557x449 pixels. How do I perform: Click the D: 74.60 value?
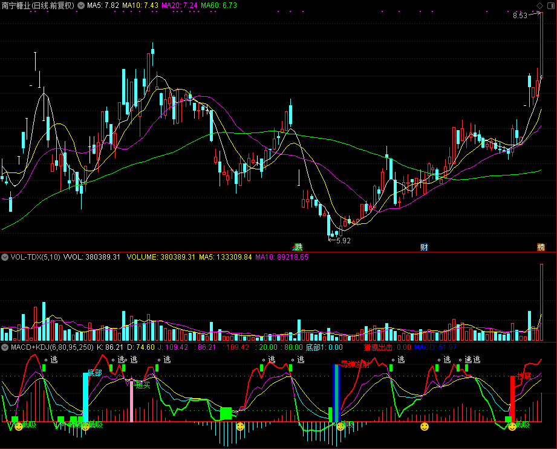coord(141,347)
